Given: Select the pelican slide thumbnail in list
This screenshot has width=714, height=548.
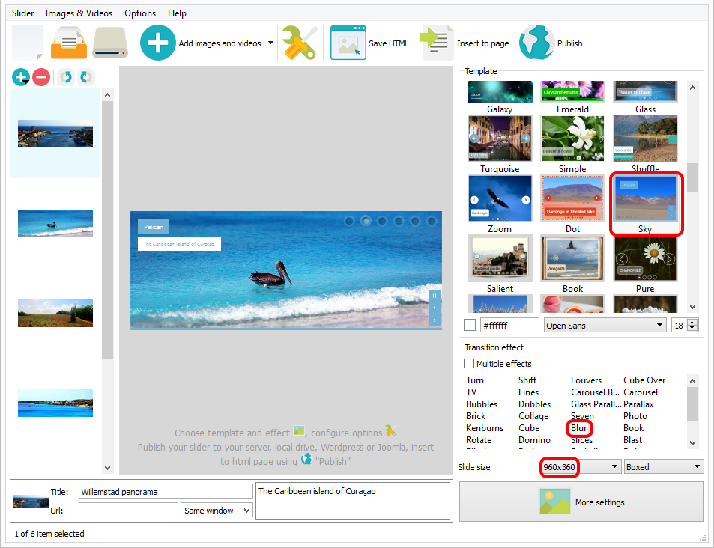Looking at the screenshot, I should [x=55, y=224].
